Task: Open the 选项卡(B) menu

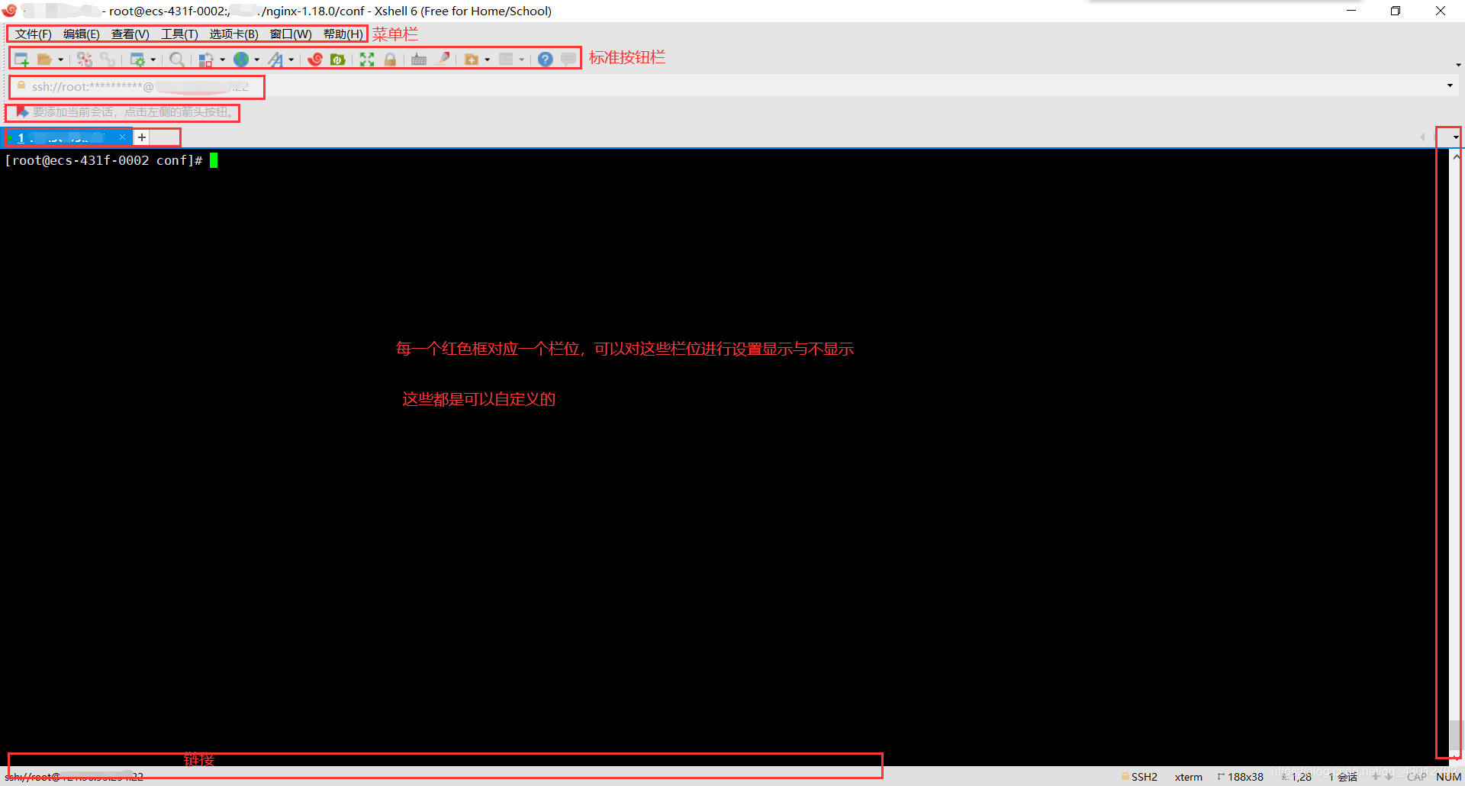Action: click(x=234, y=34)
